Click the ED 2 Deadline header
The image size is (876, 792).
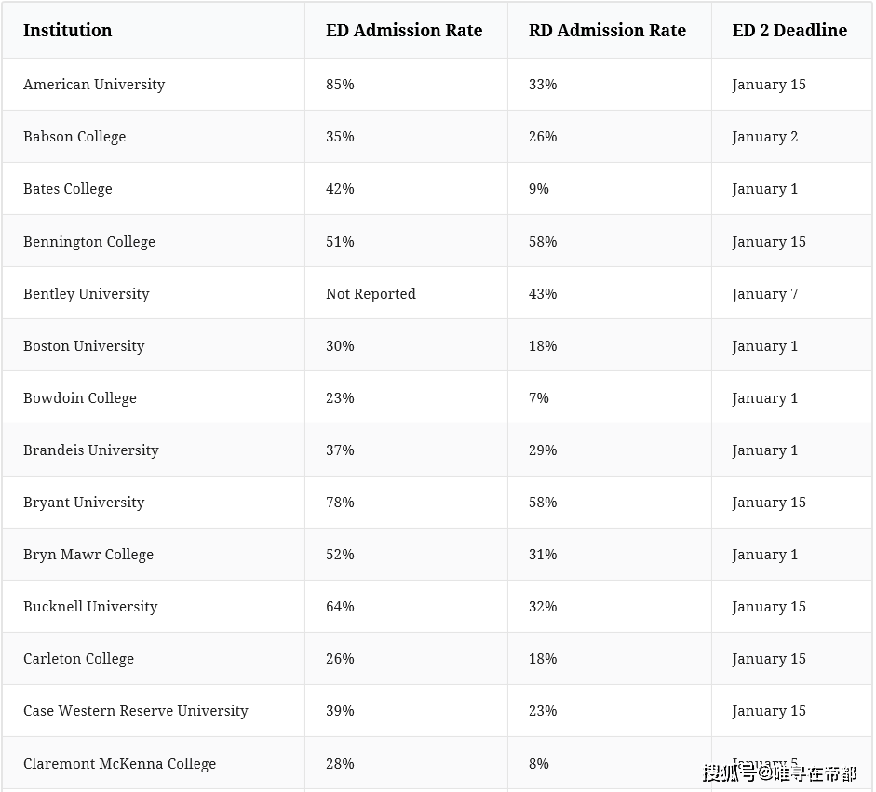[x=789, y=31]
